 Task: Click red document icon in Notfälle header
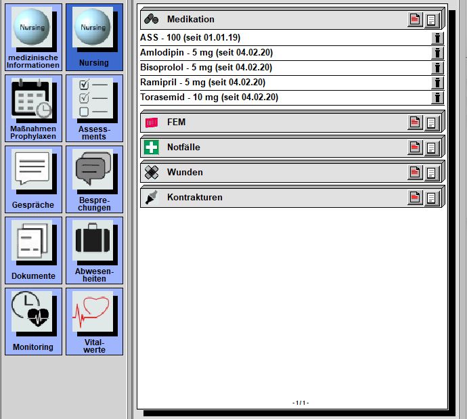click(x=415, y=148)
